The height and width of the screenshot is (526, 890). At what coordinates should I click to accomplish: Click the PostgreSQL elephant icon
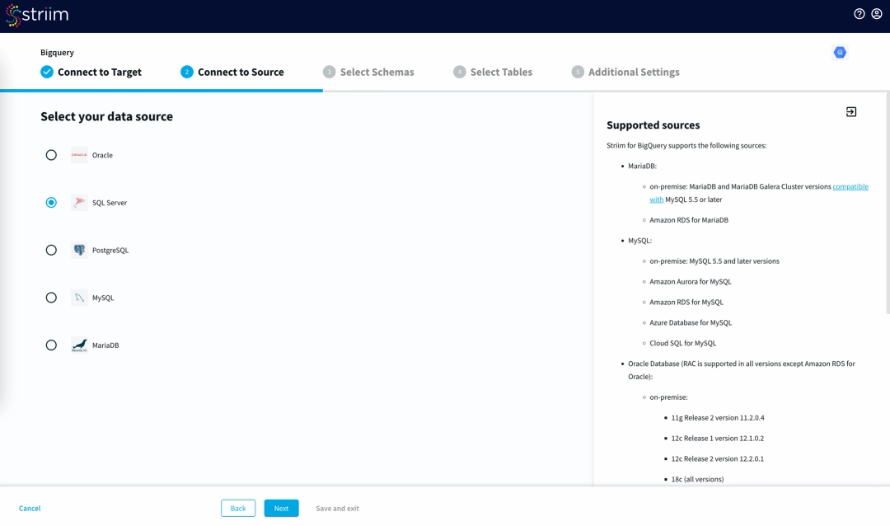tap(78, 250)
